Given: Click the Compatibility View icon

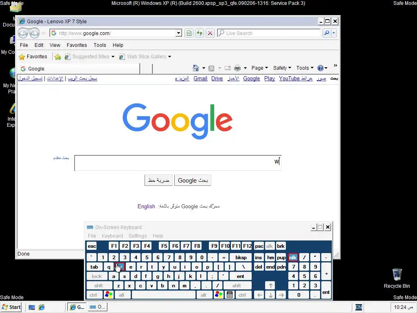Looking at the screenshot, I should (189, 33).
